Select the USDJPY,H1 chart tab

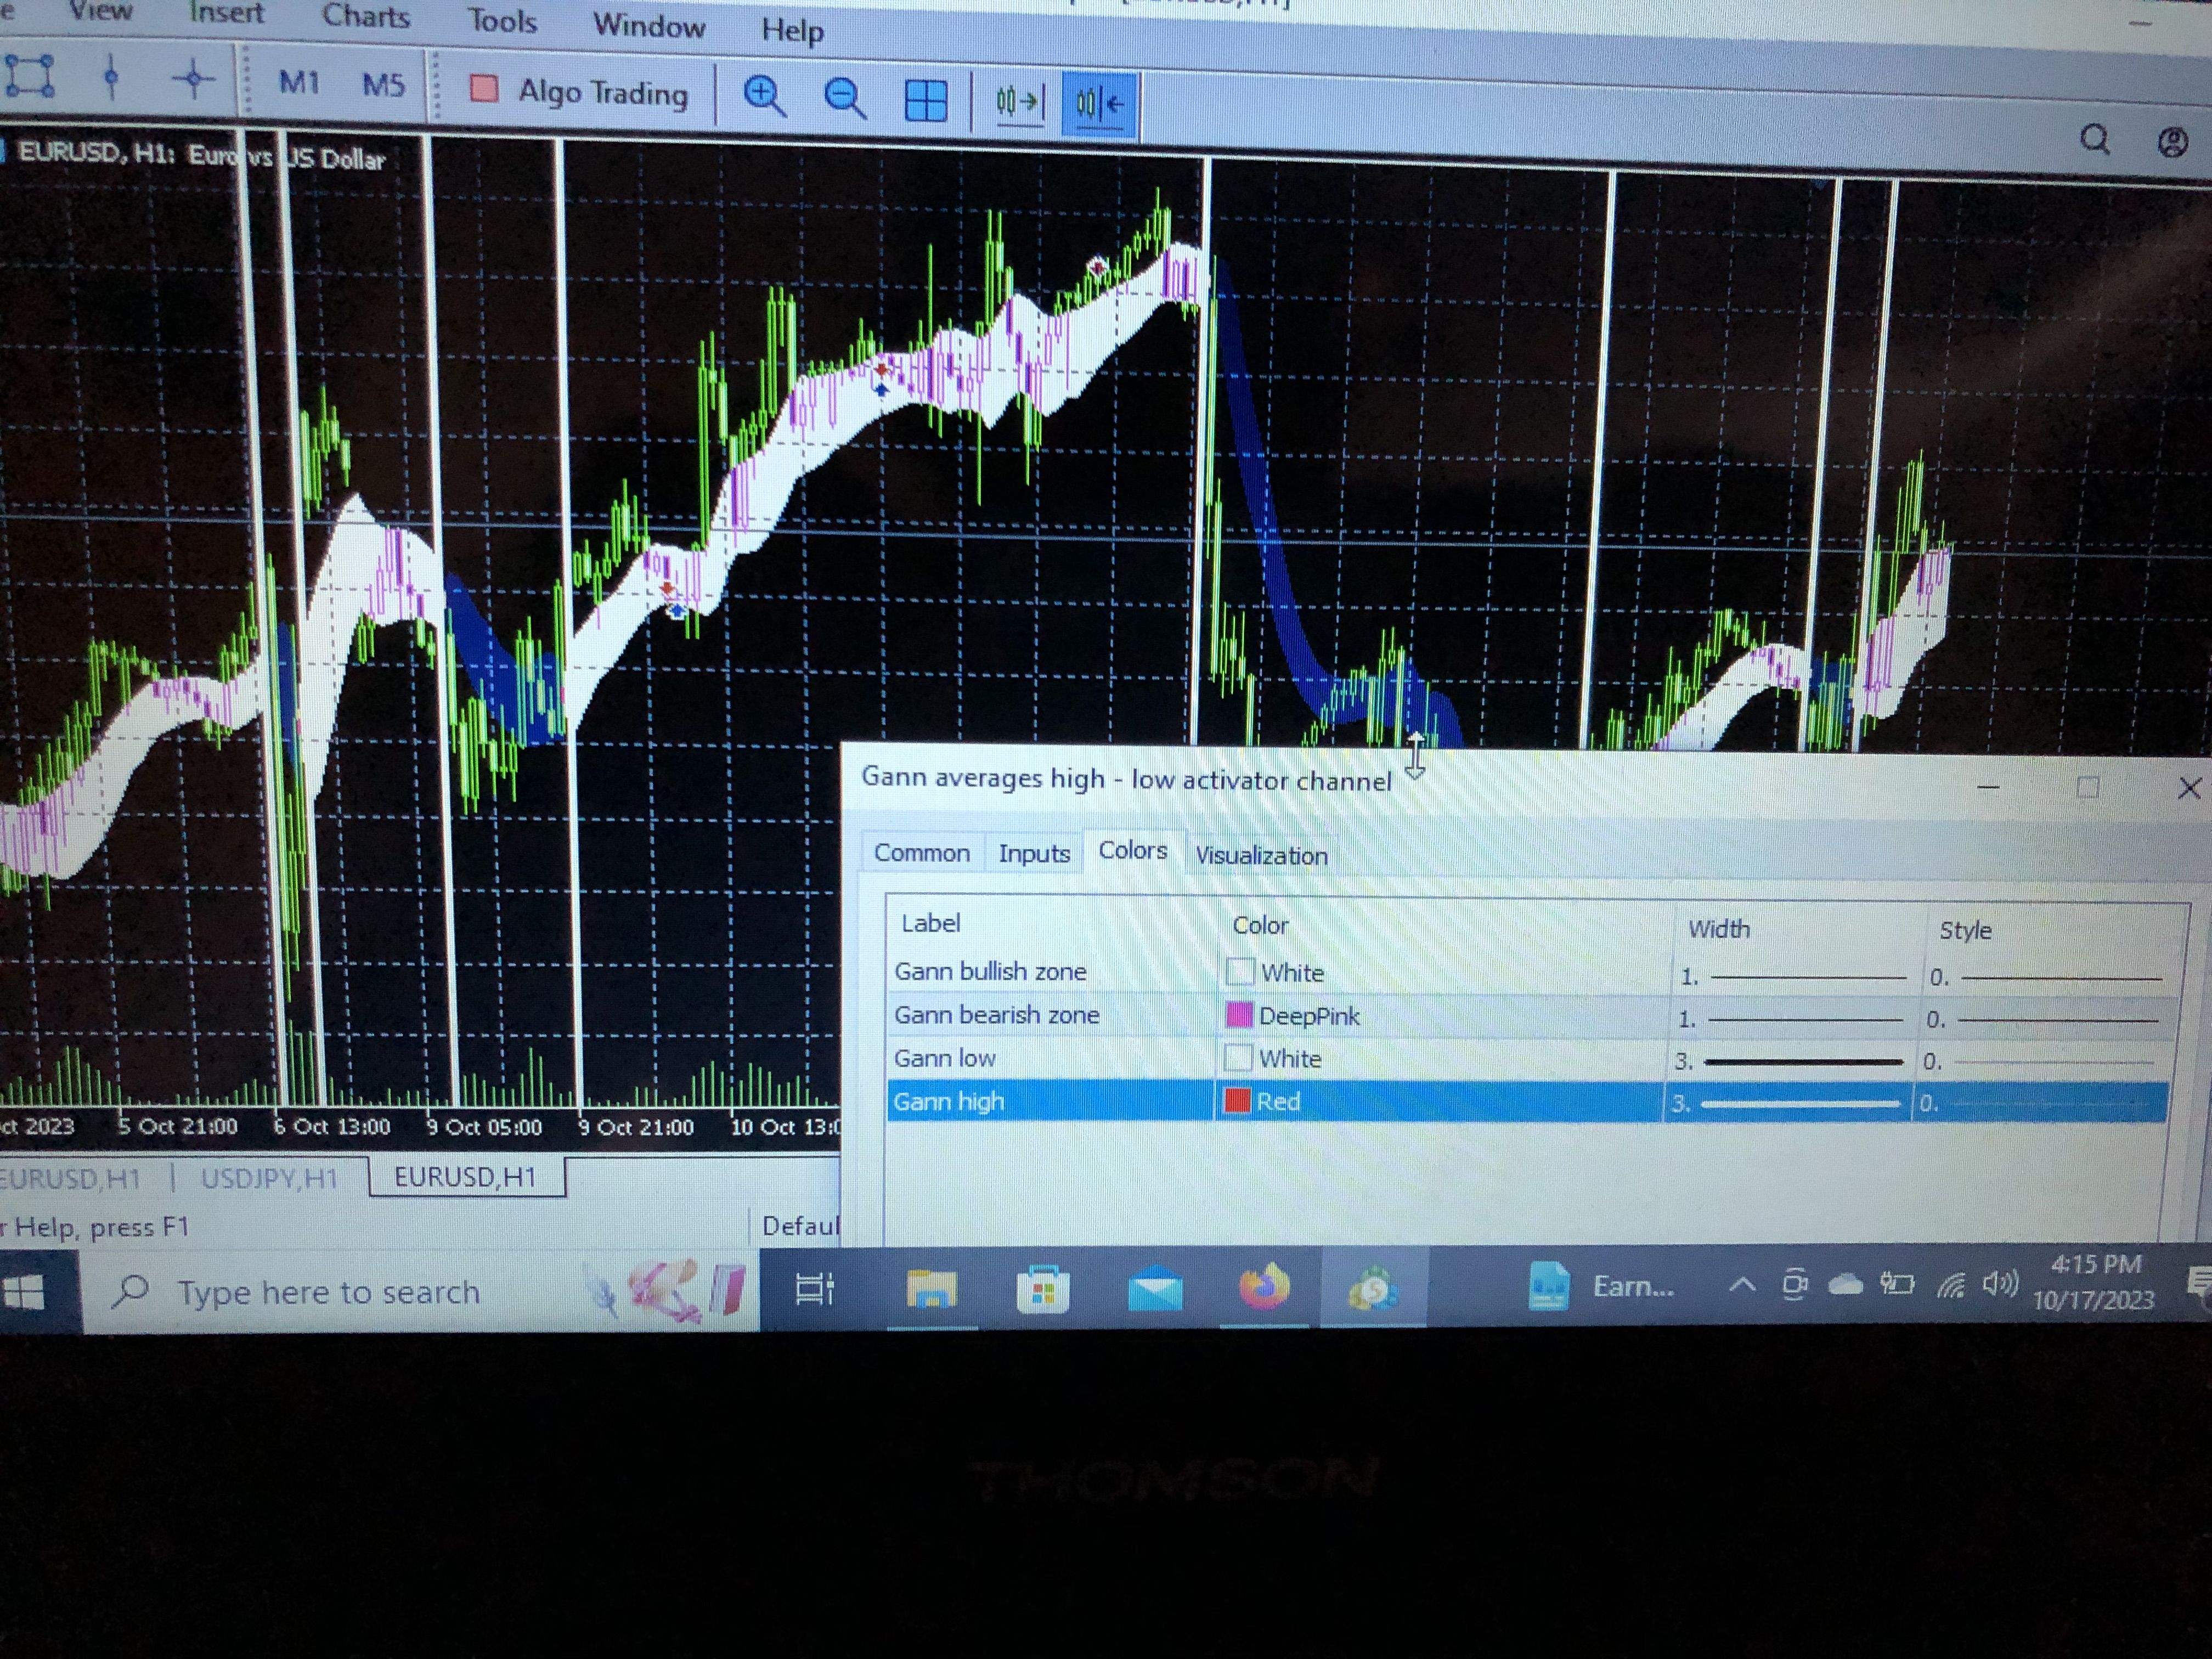(269, 1178)
